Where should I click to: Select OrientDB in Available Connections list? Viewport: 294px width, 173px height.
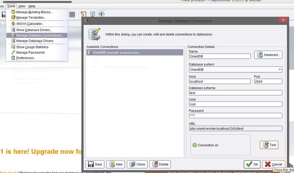134,52
